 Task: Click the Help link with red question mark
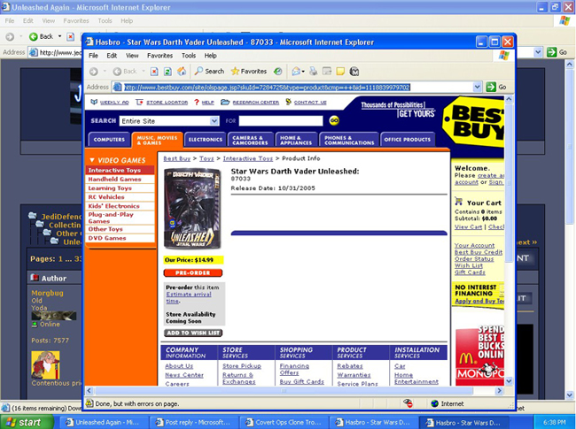[204, 103]
